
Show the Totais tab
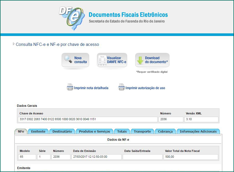coord(122,132)
